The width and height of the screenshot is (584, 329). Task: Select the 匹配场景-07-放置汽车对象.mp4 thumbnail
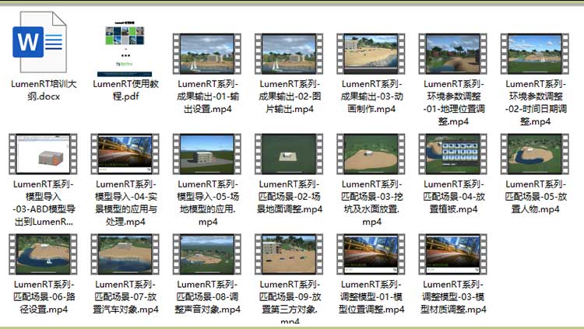125,254
